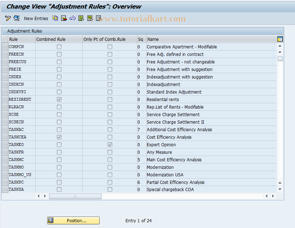Click the FREECUS rule cell
The width and height of the screenshot is (295, 228).
(x=22, y=62)
